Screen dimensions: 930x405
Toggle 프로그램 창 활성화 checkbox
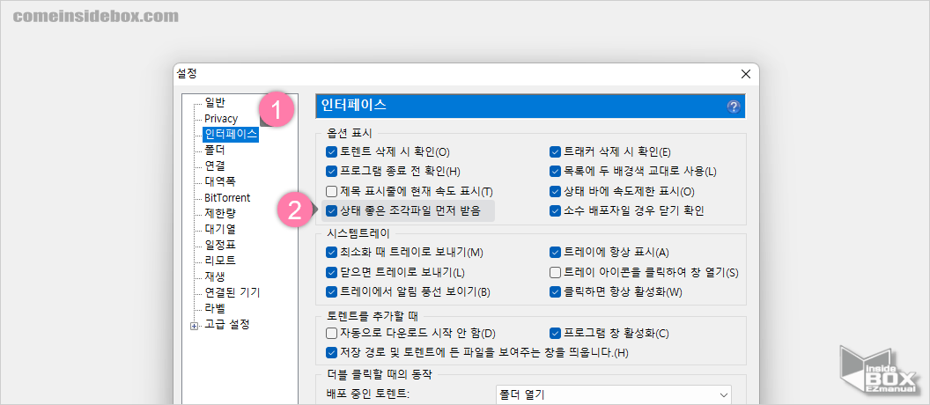tap(555, 334)
